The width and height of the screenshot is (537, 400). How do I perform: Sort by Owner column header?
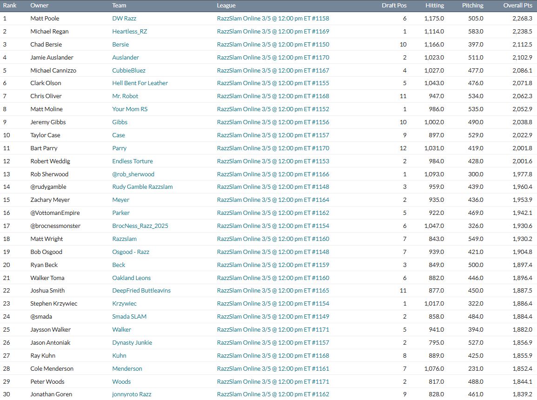click(40, 6)
